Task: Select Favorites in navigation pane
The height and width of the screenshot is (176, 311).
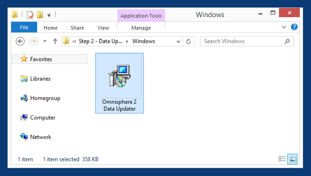Action: click(x=49, y=59)
